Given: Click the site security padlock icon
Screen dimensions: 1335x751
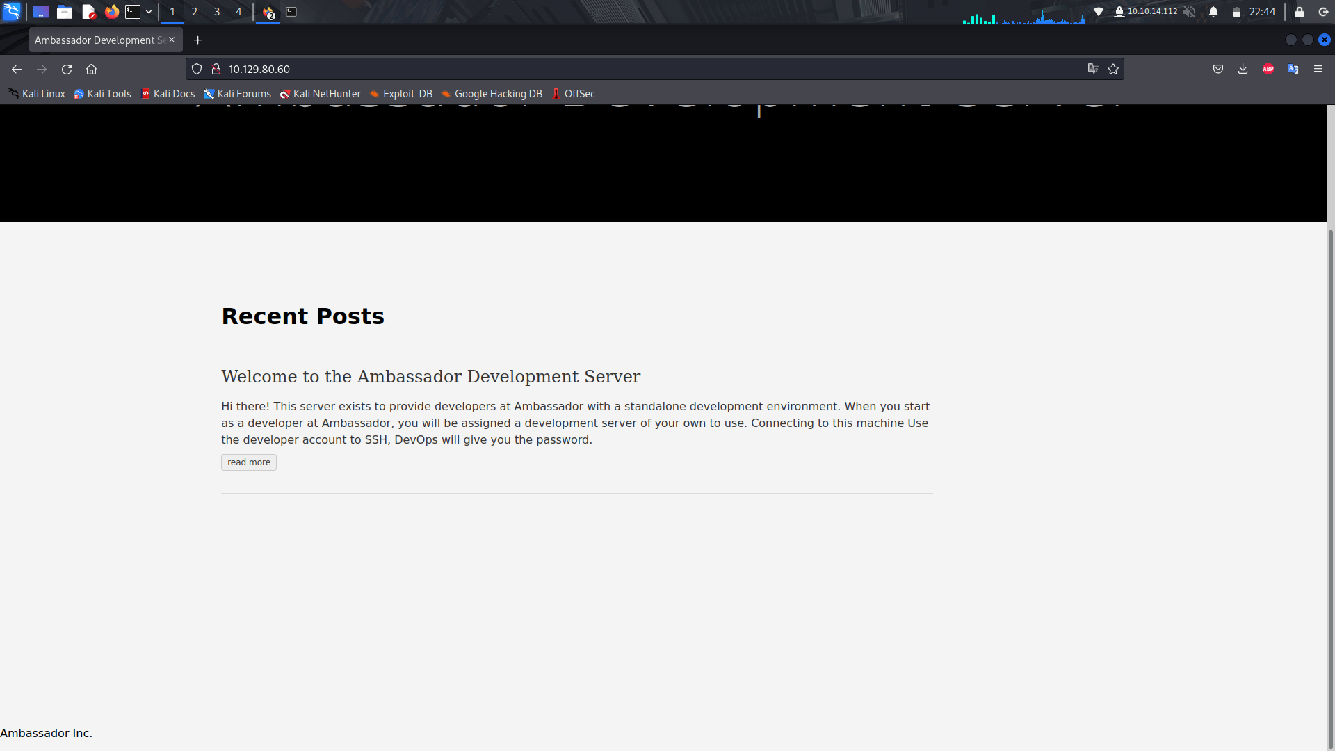Looking at the screenshot, I should click(216, 70).
